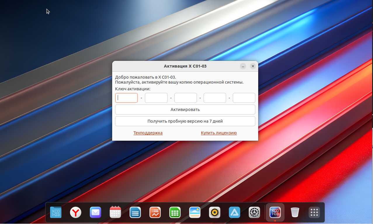Open the image viewer dock icon
373x224 pixels.
(x=195, y=212)
